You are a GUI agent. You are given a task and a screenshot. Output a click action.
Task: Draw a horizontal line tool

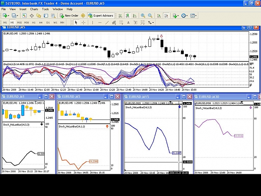[x=100, y=23]
